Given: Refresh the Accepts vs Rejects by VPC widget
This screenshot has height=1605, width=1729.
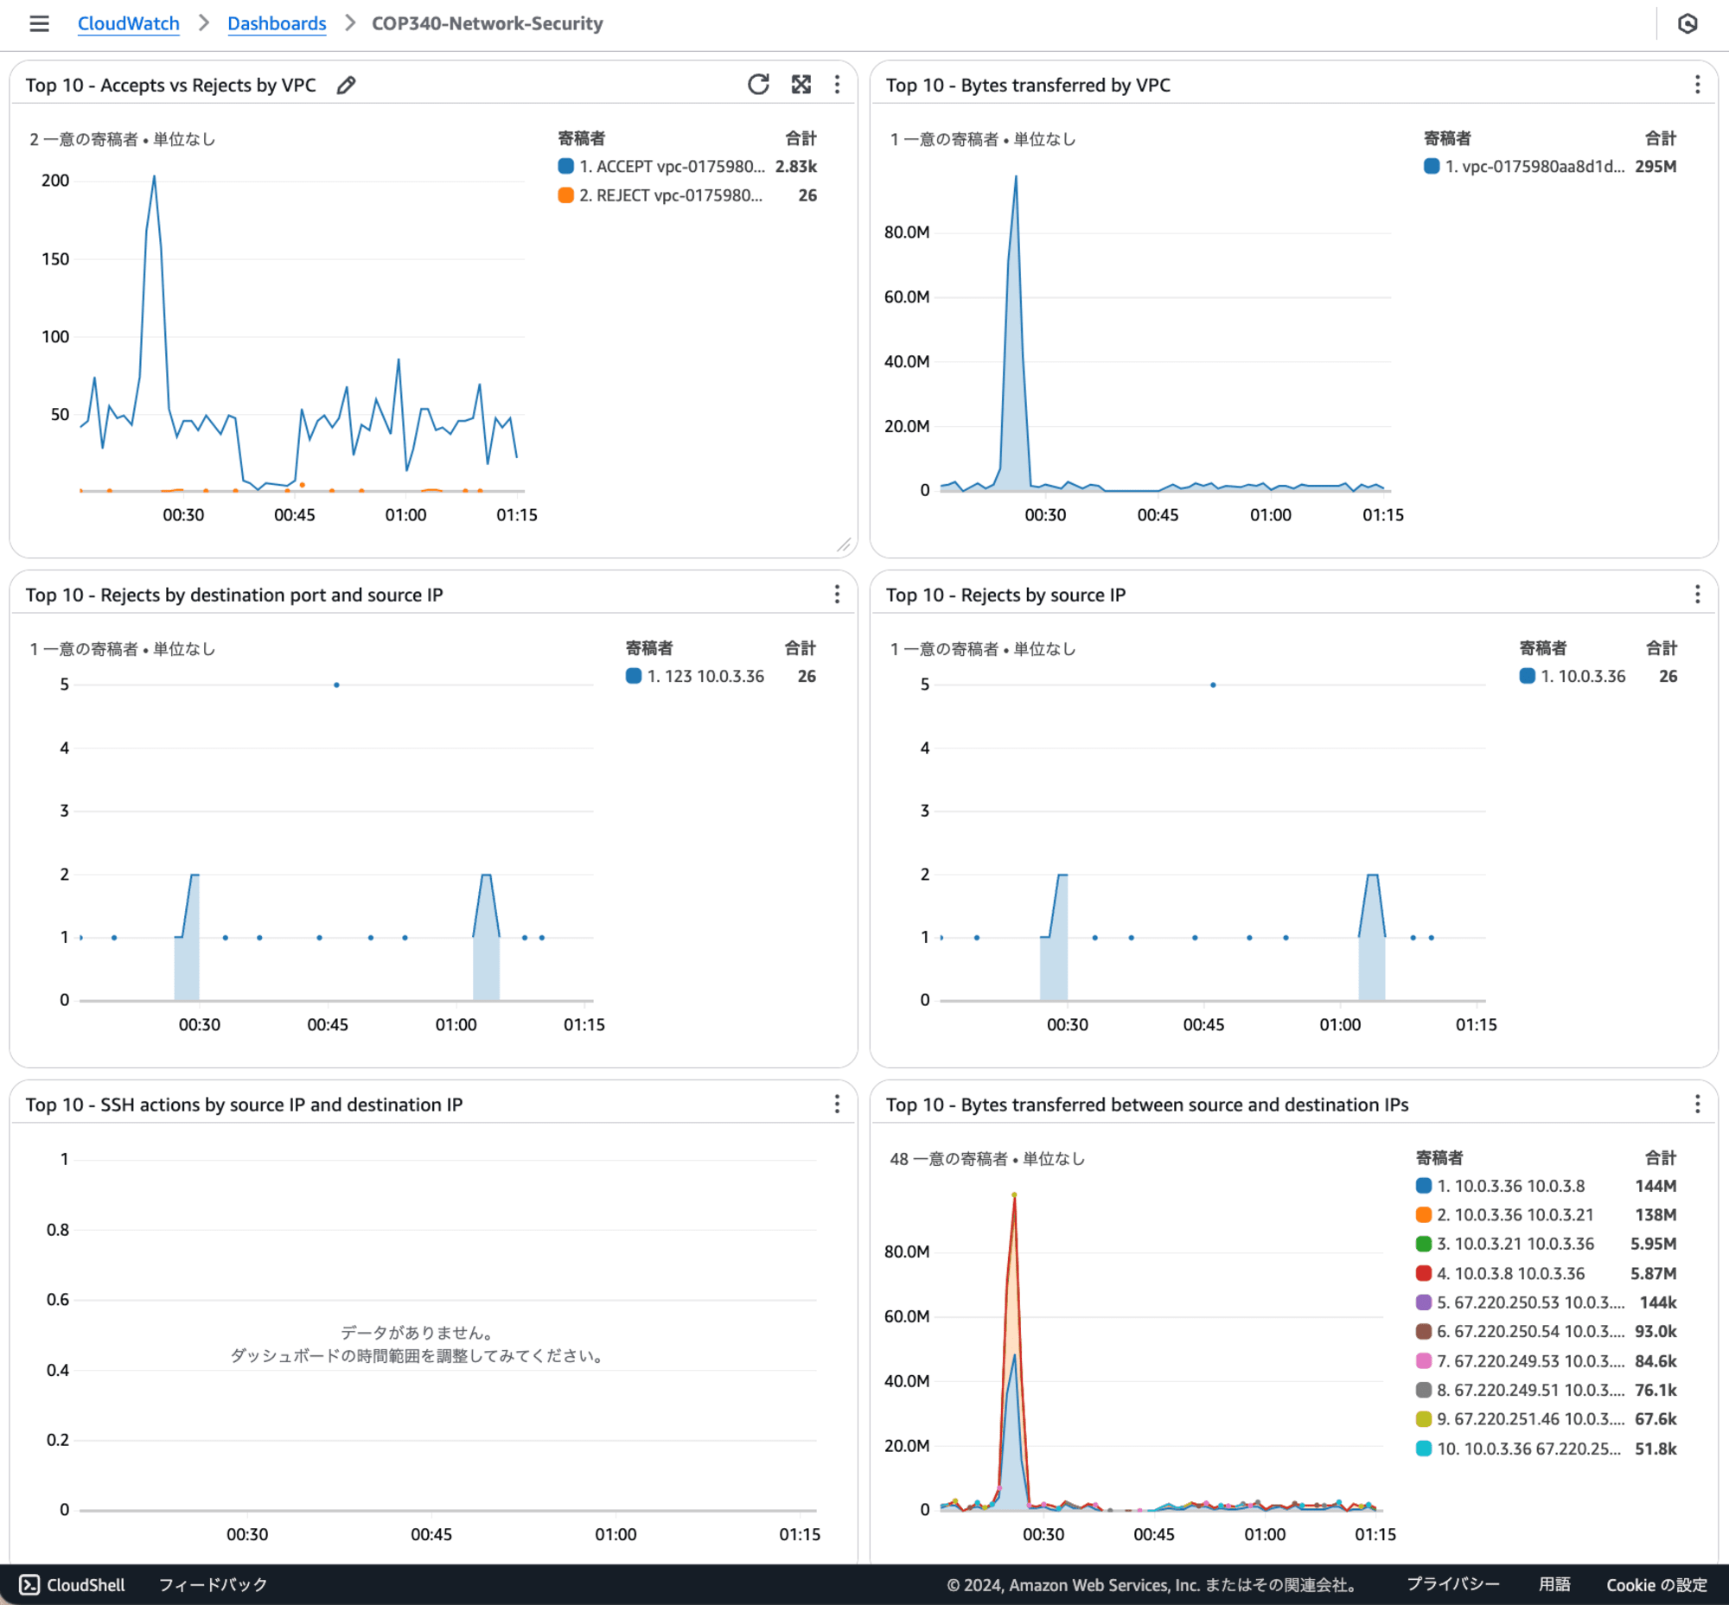Looking at the screenshot, I should 758,84.
